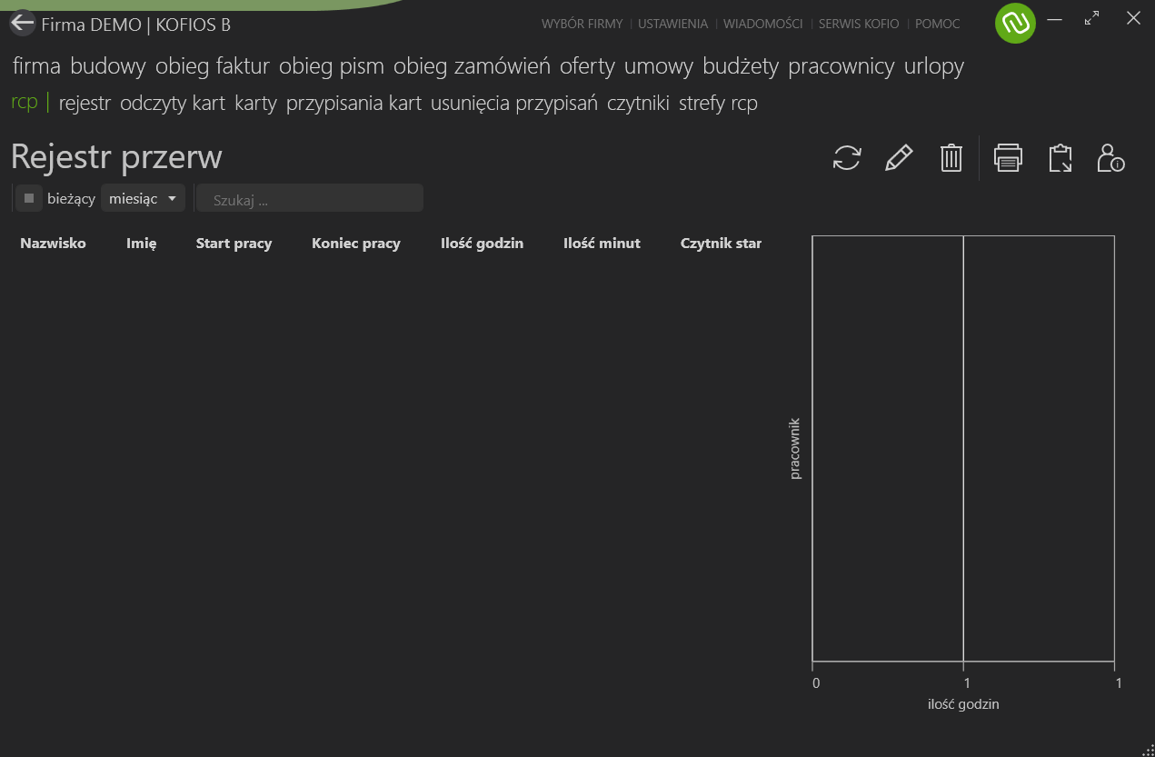Click the clipboard export icon
1155x757 pixels.
(1060, 157)
